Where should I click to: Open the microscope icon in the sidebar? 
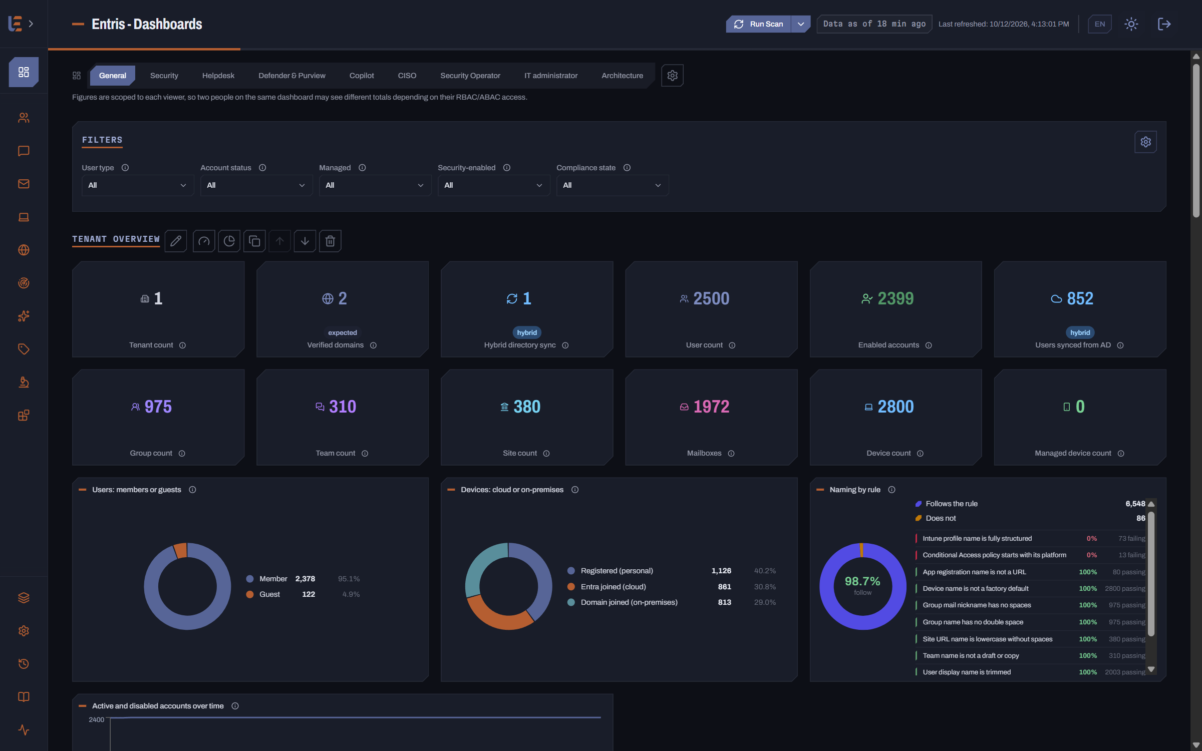tap(24, 382)
